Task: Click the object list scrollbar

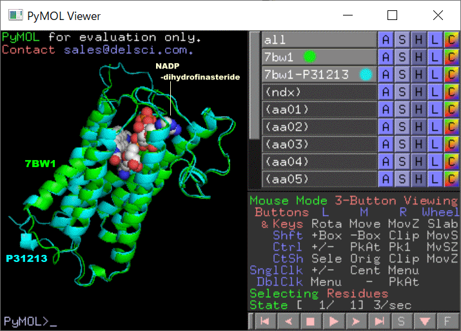Action: coord(254,85)
